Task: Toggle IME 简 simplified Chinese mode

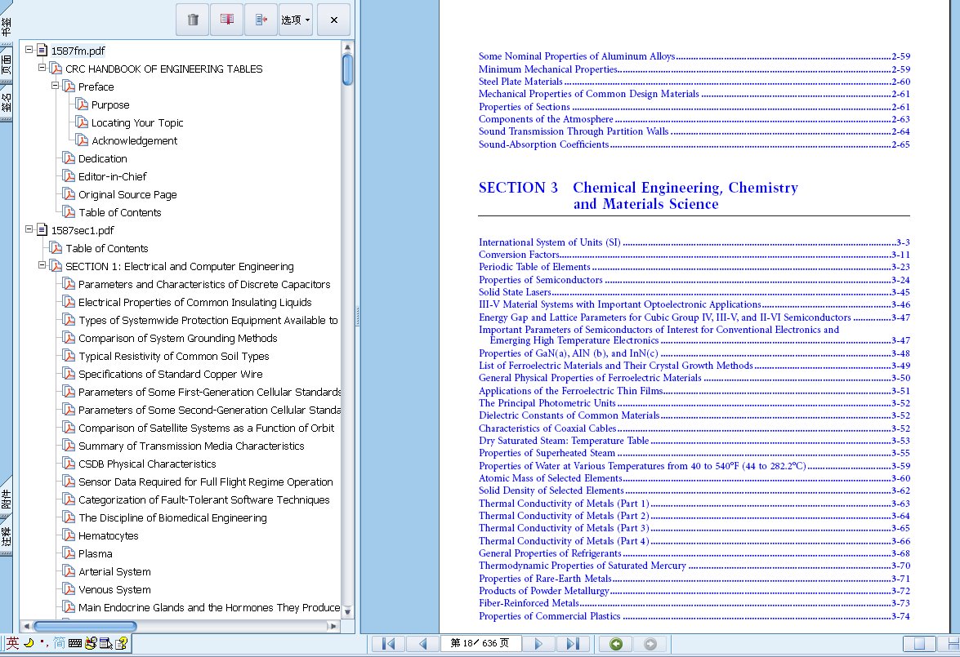Action: pyautogui.click(x=59, y=643)
